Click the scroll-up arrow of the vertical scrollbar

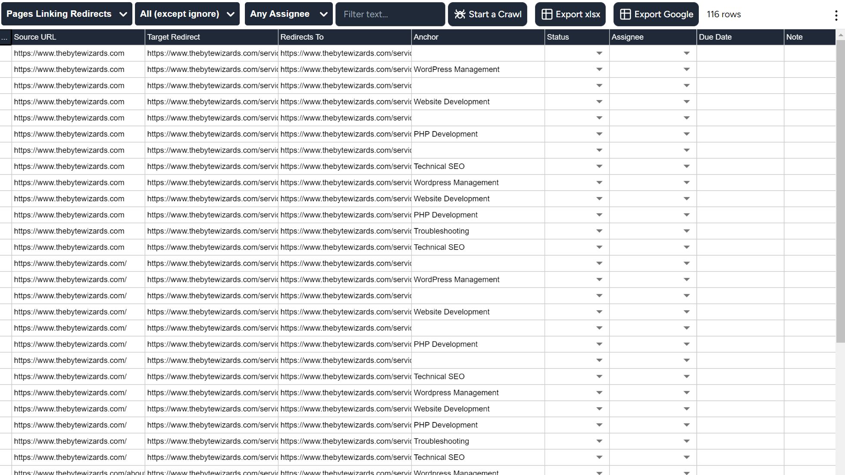click(840, 34)
